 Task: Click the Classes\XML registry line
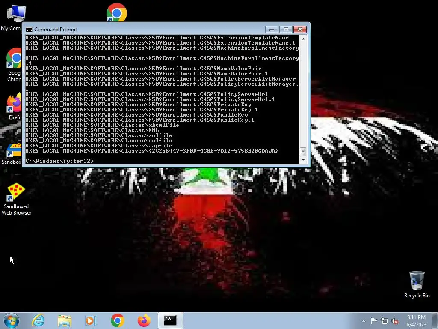(92, 130)
